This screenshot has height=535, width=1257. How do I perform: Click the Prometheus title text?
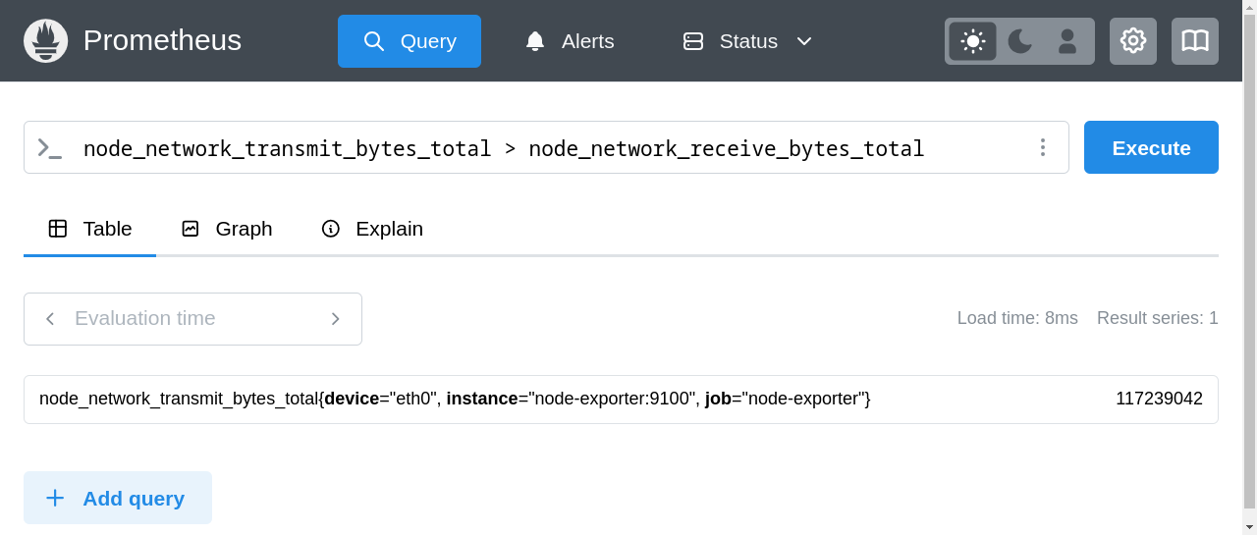pyautogui.click(x=162, y=40)
